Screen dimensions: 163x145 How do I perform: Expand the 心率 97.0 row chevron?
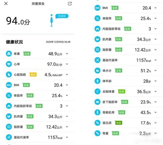click(x=67, y=64)
